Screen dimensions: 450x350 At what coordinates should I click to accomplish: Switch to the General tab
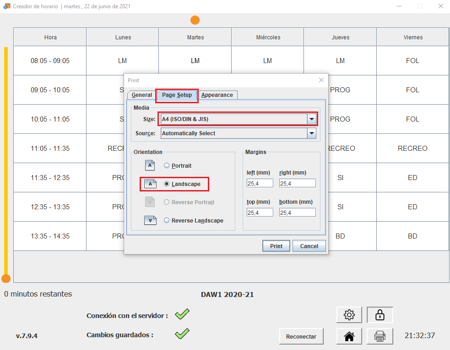click(x=141, y=95)
